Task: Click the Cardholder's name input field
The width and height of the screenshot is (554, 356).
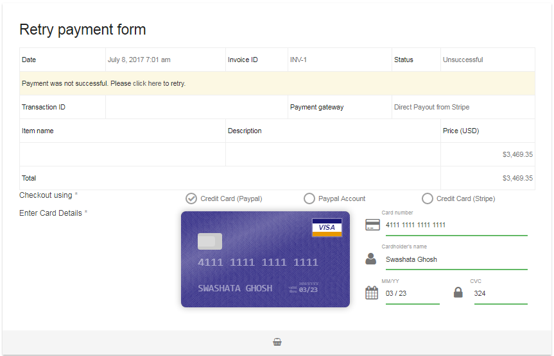Action: [456, 260]
